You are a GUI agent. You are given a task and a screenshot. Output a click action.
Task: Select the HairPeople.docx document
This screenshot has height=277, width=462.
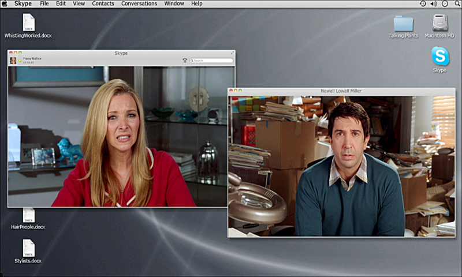[28, 215]
